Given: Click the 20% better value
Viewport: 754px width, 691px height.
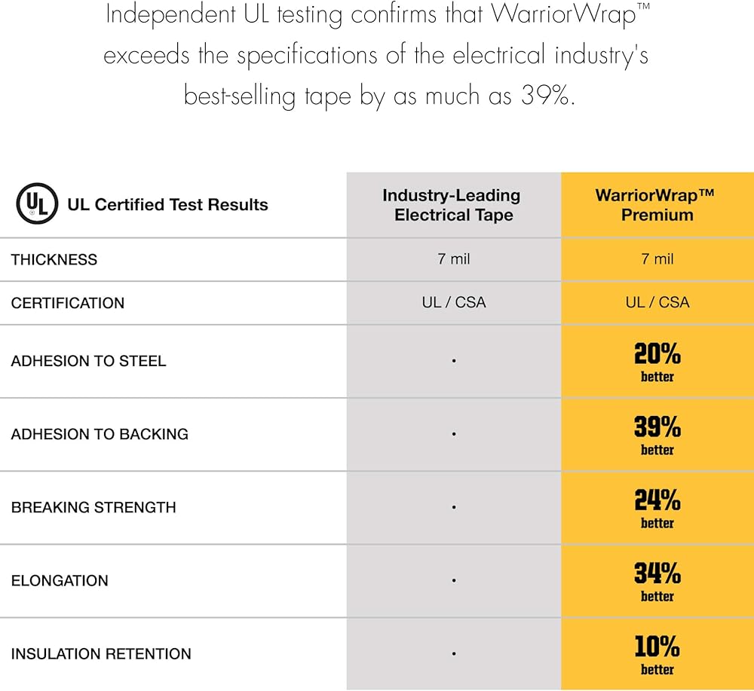Looking at the screenshot, I should point(657,362).
